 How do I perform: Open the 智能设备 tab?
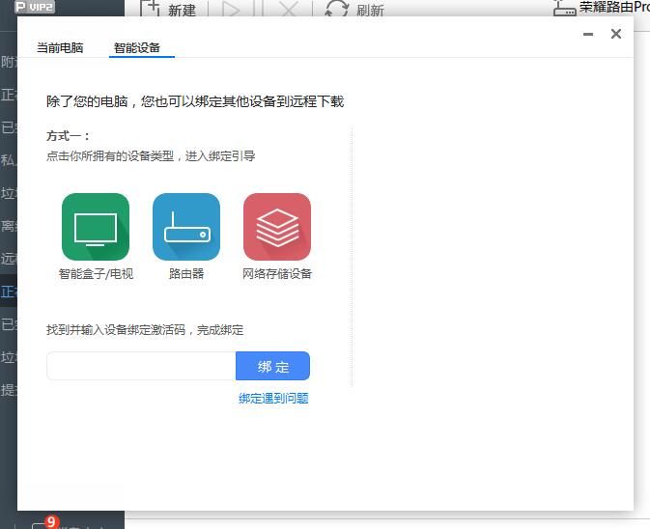point(137,47)
